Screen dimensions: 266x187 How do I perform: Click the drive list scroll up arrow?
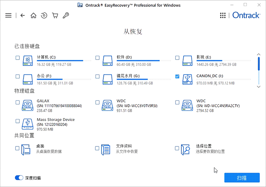(258, 54)
